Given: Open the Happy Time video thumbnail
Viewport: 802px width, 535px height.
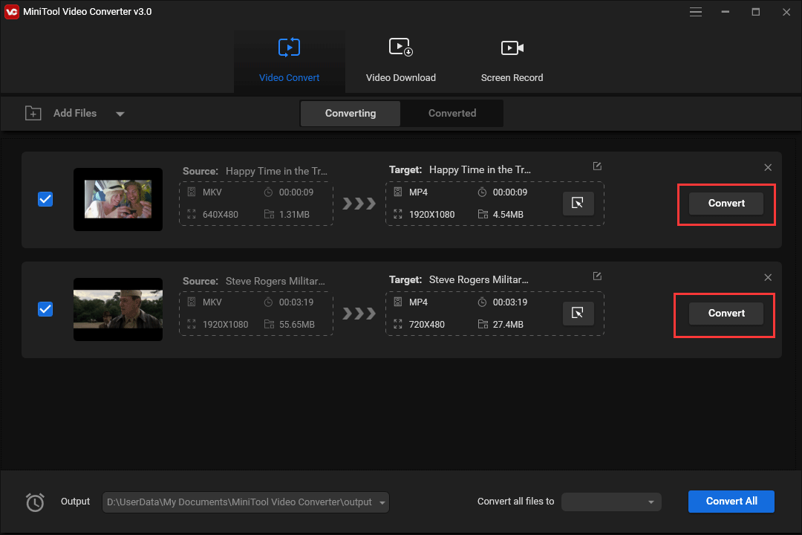Looking at the screenshot, I should [x=117, y=199].
